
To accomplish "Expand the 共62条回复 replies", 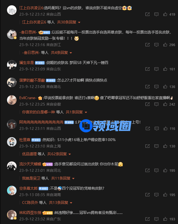I will [x=59, y=154].
